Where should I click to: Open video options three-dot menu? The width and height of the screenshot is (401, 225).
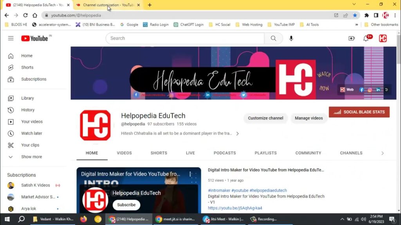[x=190, y=174]
